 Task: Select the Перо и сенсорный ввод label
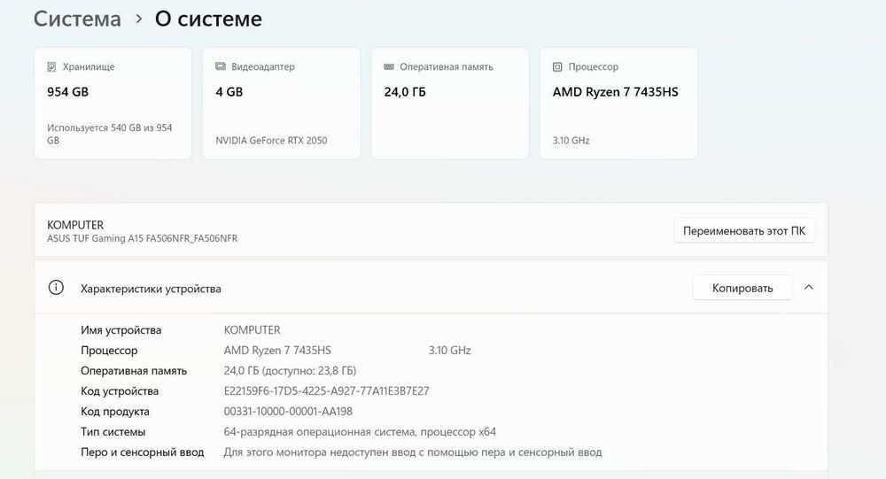(x=143, y=452)
